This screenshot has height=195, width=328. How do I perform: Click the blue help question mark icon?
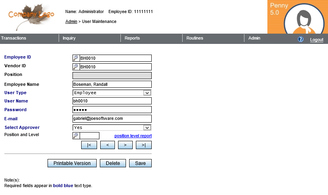301,39
